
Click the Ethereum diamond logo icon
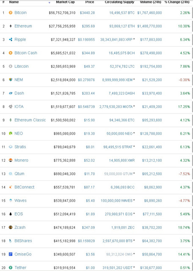pos(11,26)
